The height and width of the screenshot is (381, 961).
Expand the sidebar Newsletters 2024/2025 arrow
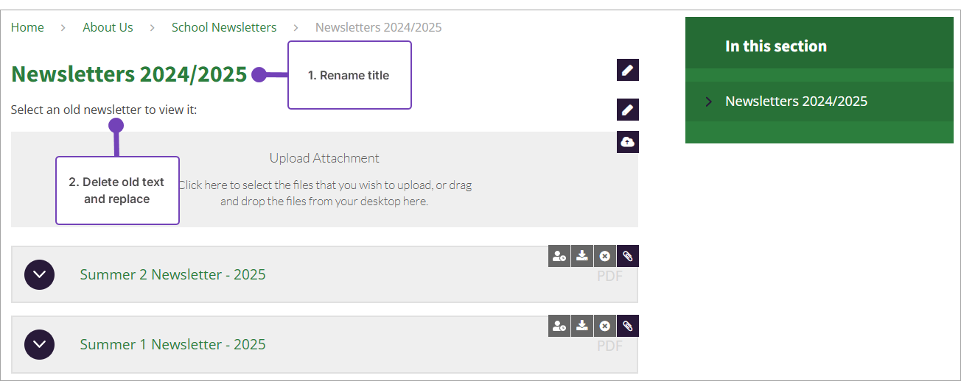coord(708,102)
